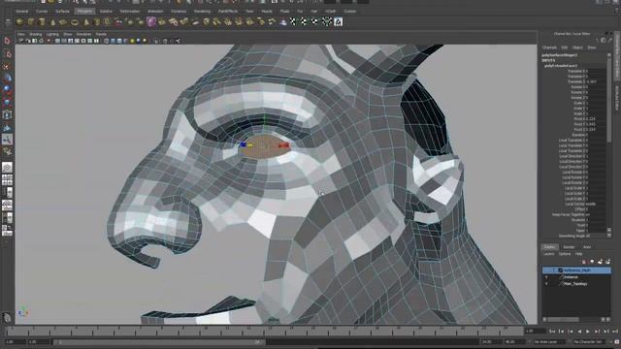Viewport: 621px width, 349px height.
Task: Create a new empty display layer
Action: pyautogui.click(x=600, y=262)
